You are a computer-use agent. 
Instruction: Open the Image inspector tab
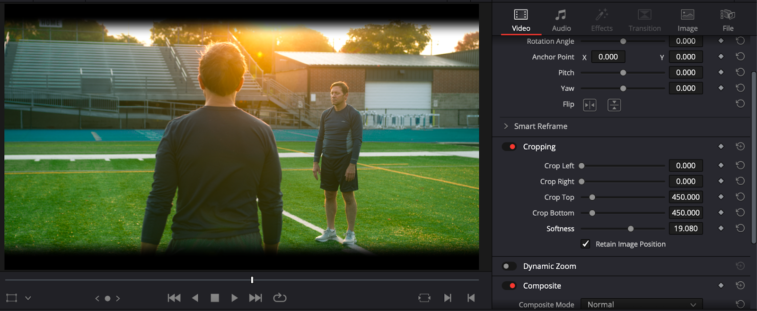point(687,21)
